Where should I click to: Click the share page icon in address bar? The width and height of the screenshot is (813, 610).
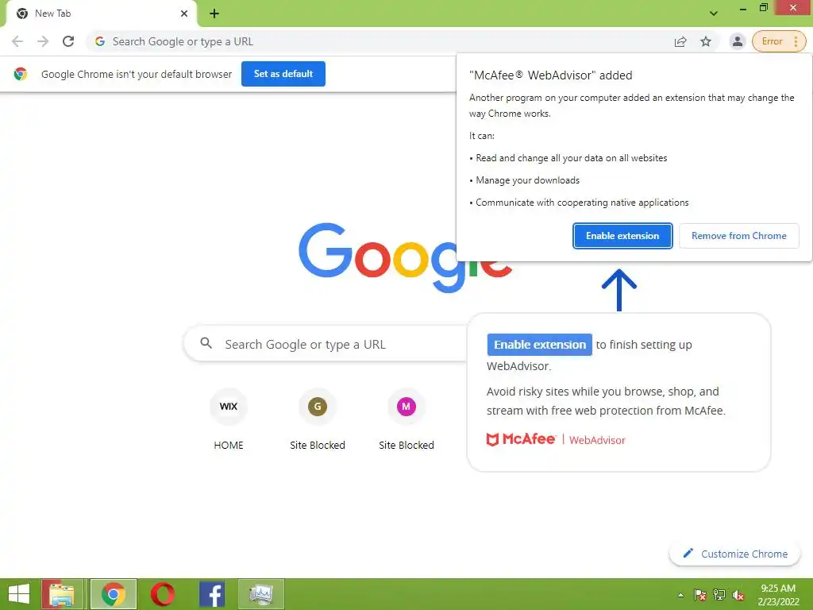point(680,41)
